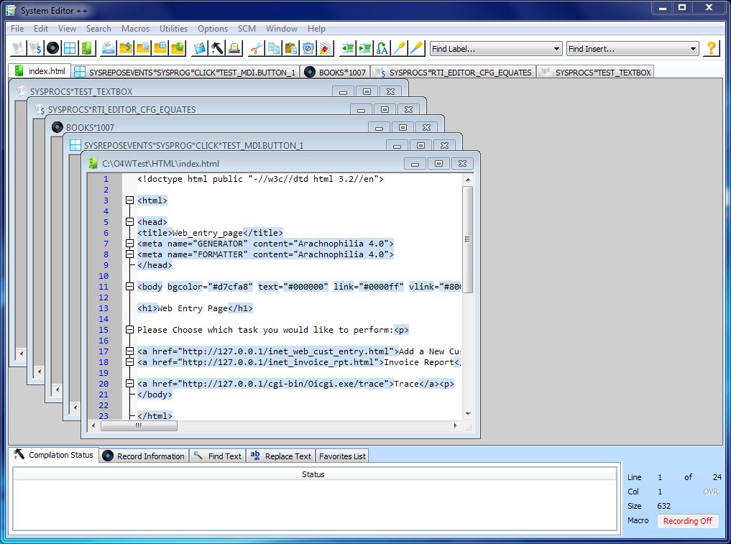Click the scissors cut icon

256,48
